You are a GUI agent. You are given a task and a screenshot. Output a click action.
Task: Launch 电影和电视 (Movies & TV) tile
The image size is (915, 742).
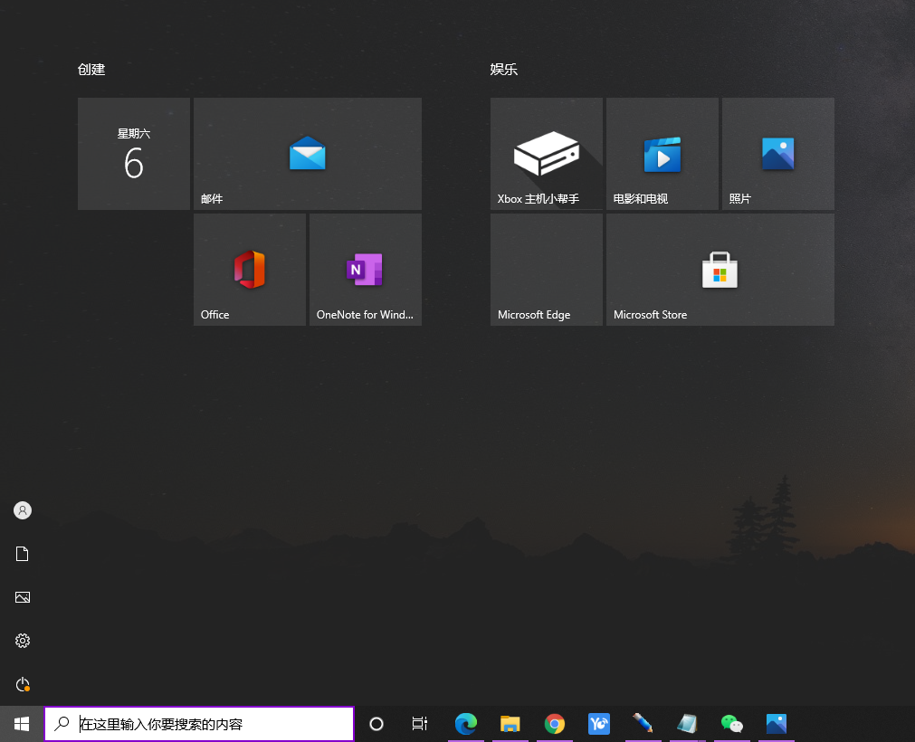[x=662, y=154]
